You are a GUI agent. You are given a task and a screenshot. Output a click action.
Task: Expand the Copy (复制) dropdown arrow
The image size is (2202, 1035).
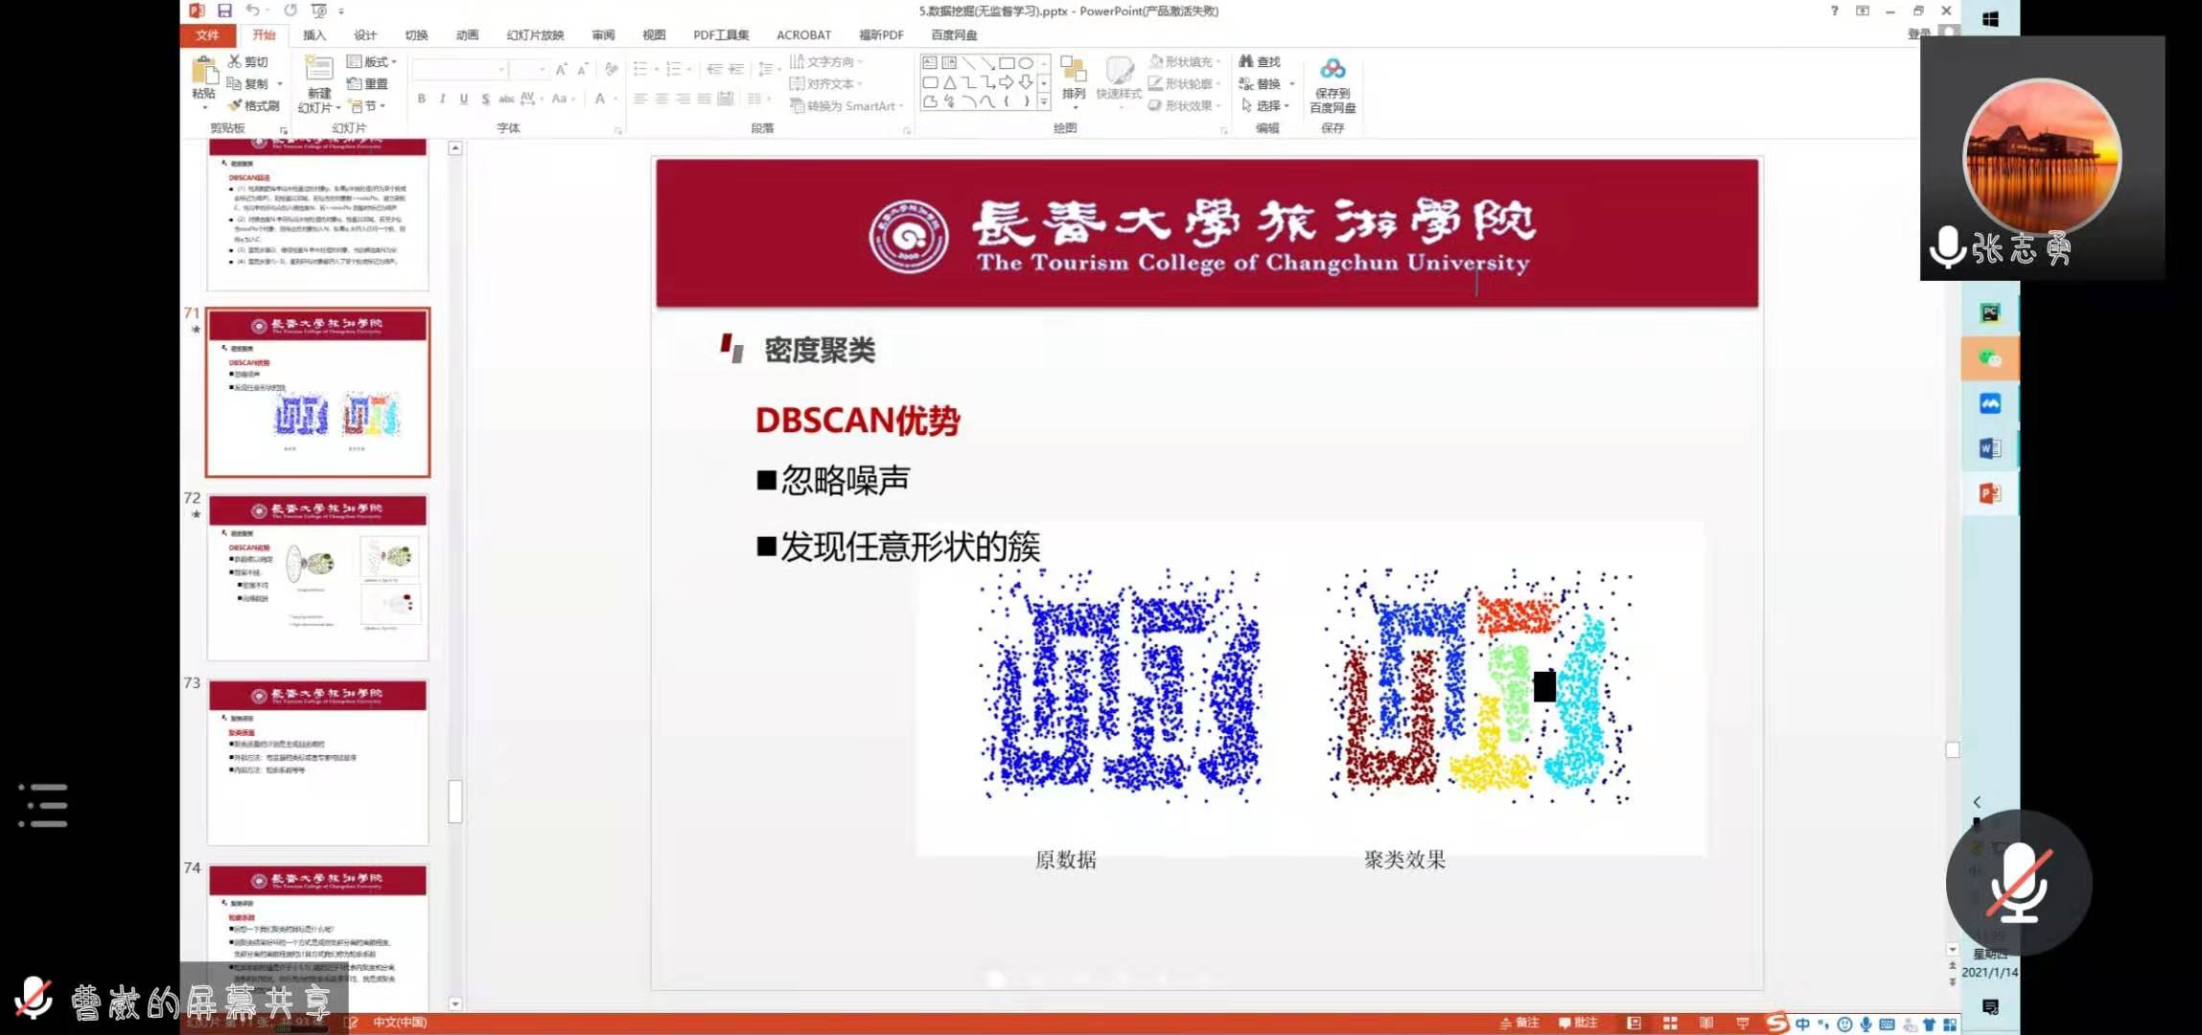pyautogui.click(x=280, y=83)
